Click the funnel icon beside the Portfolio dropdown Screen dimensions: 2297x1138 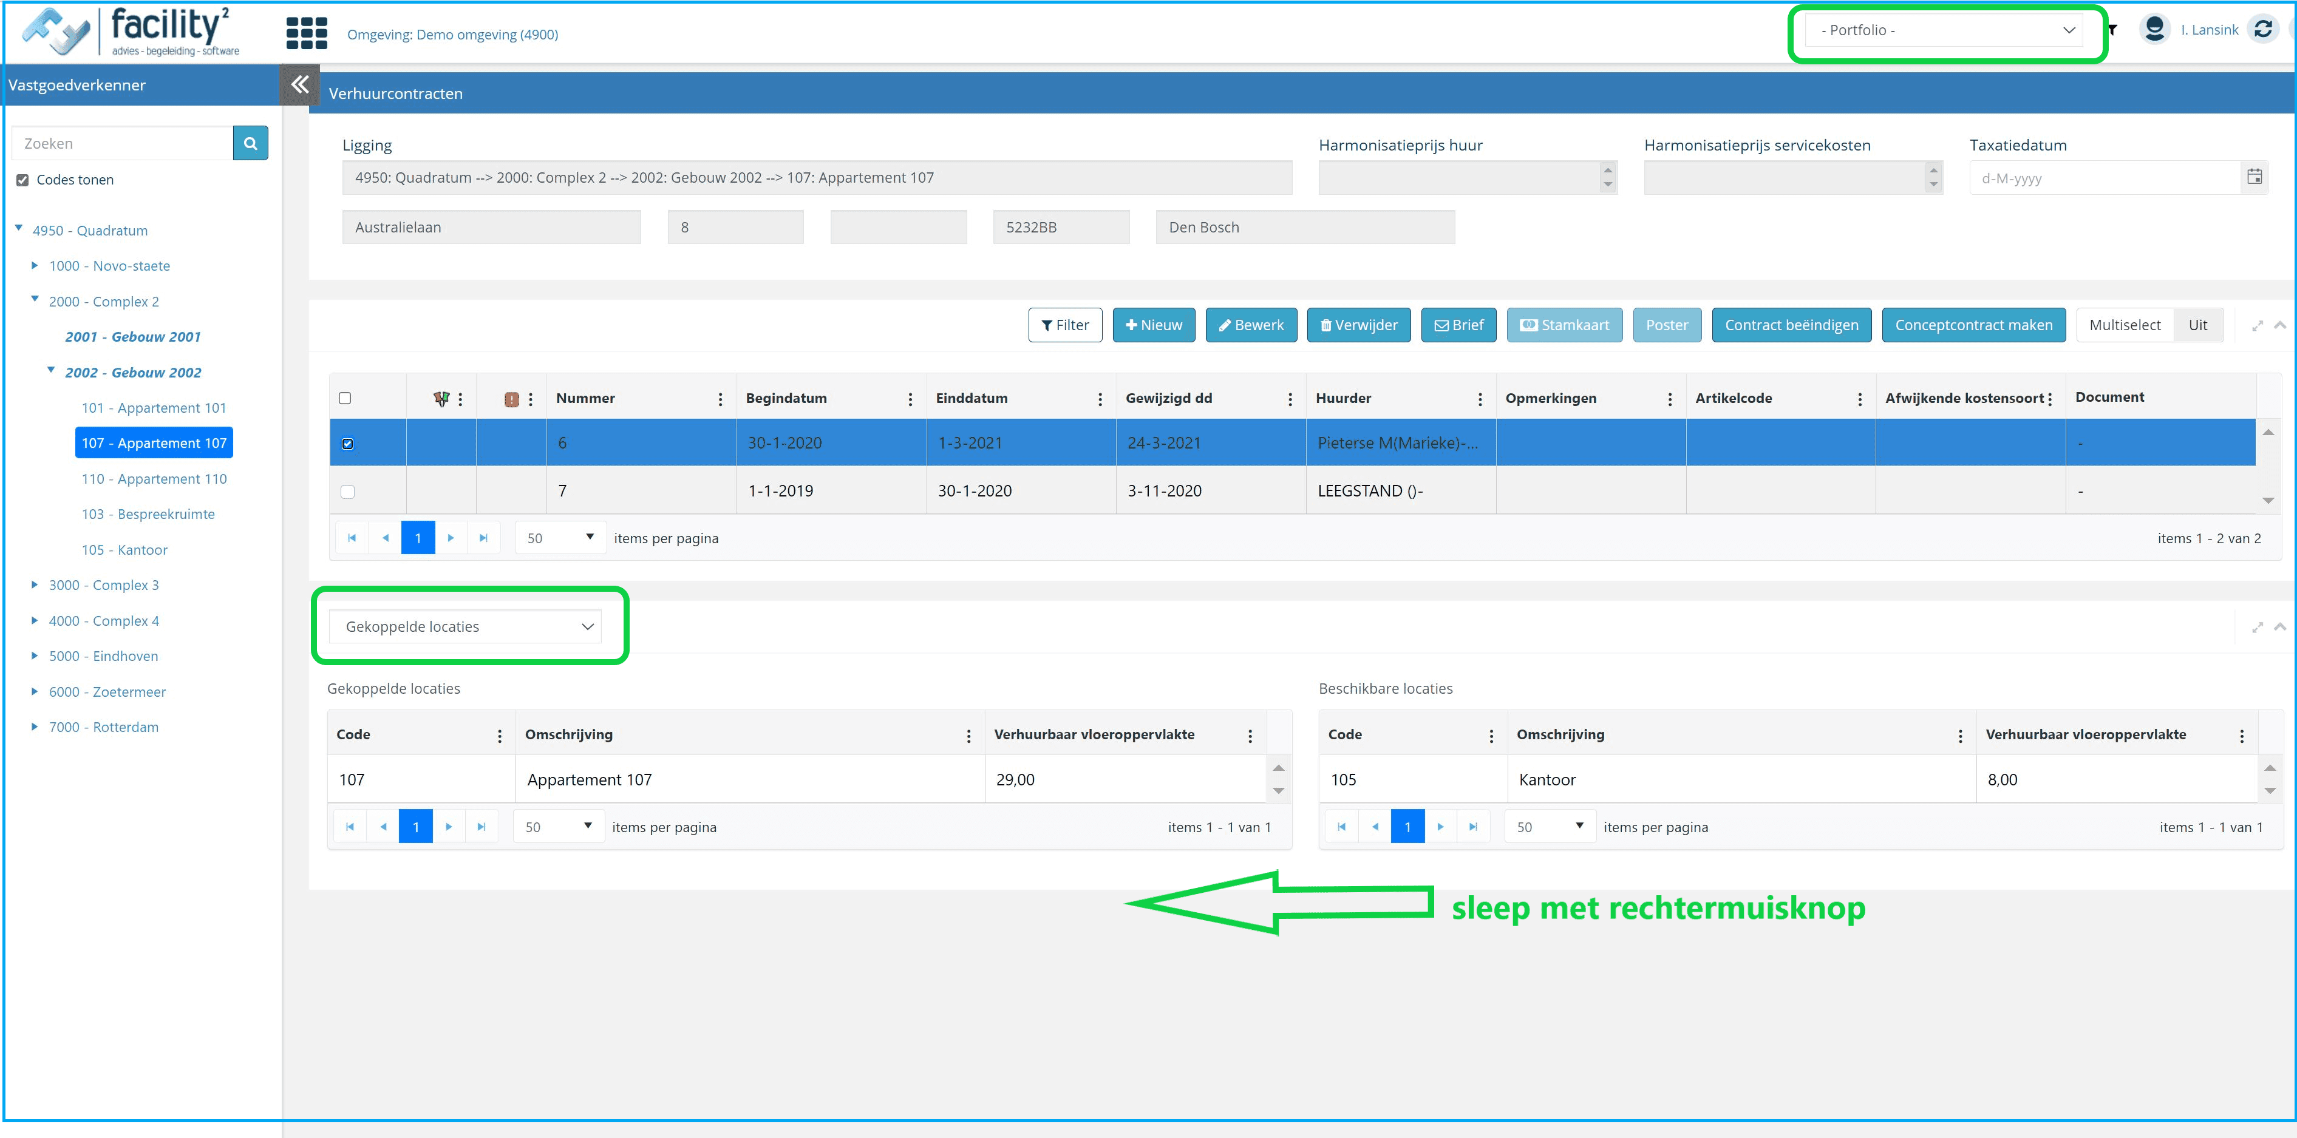pos(2112,30)
